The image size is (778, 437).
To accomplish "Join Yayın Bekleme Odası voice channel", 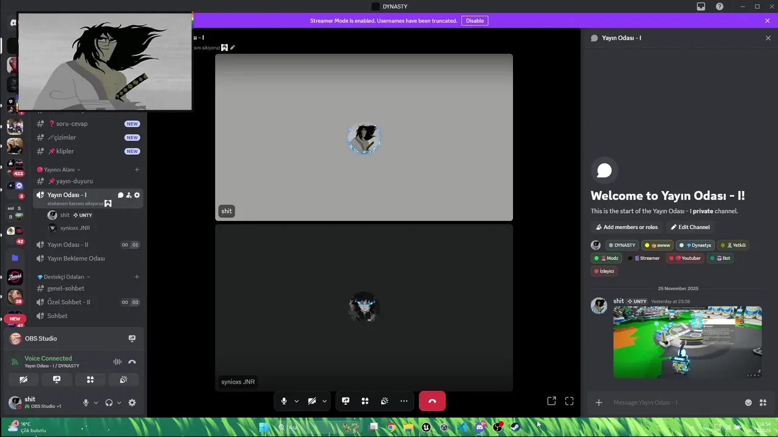I will [x=88, y=259].
